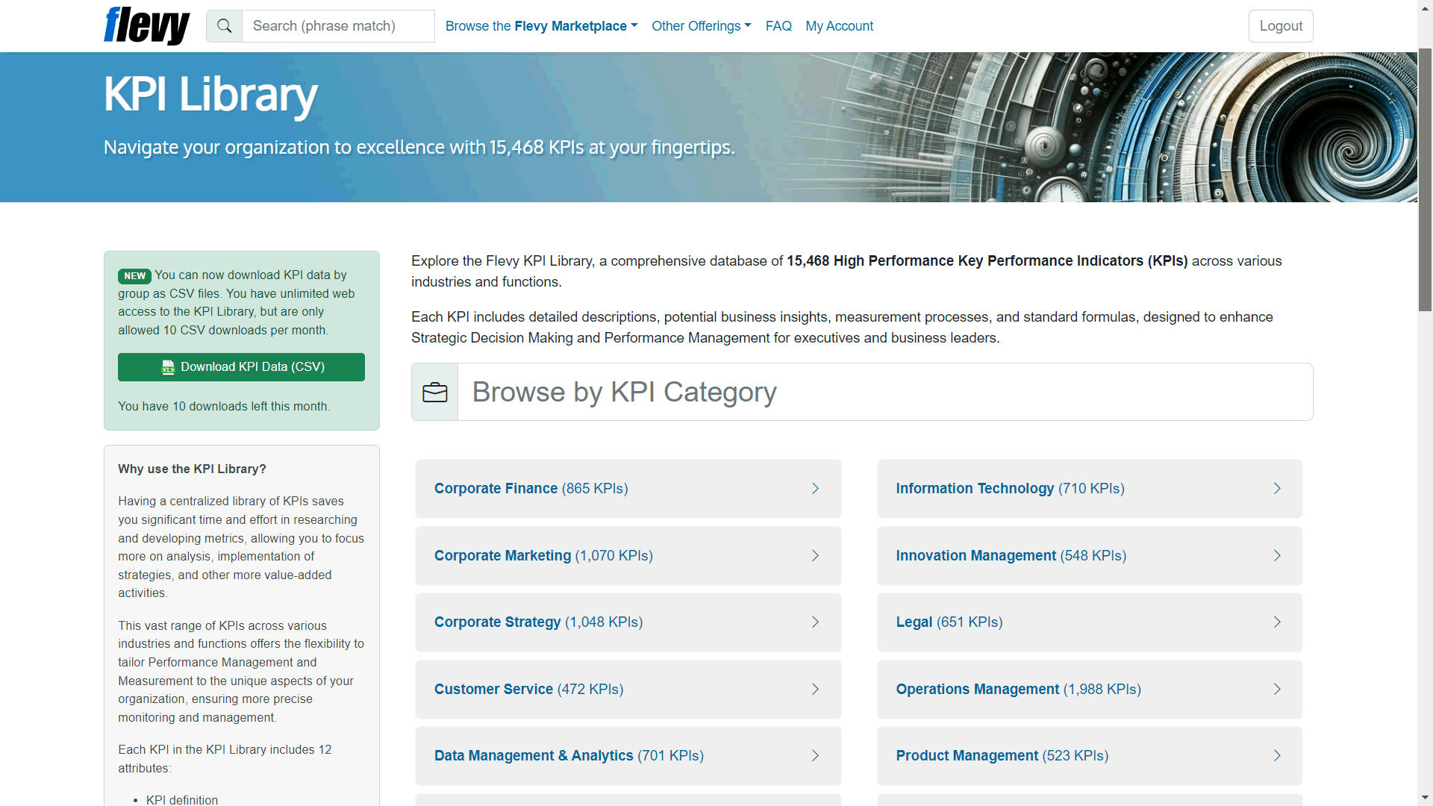Click the scrollbar down arrow
The image size is (1433, 806).
(1425, 798)
